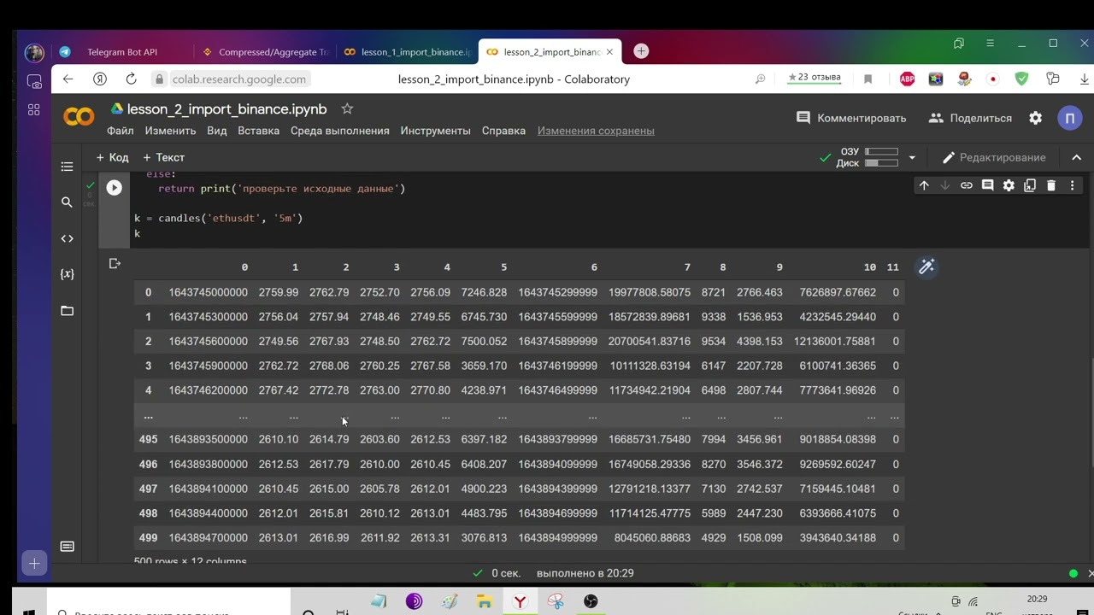The height and width of the screenshot is (615, 1094).
Task: Open the Вставка menu
Action: (x=258, y=131)
